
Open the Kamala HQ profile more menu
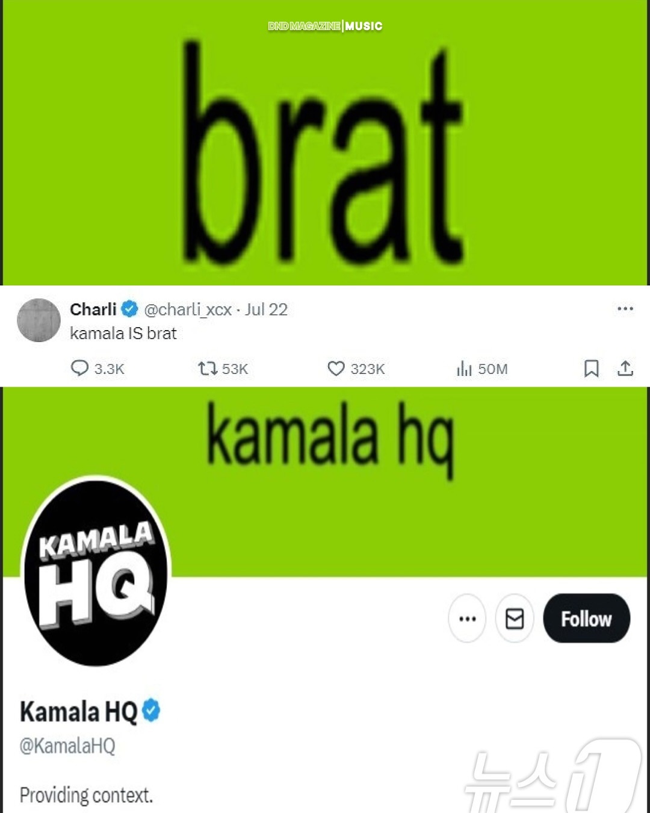(x=467, y=618)
